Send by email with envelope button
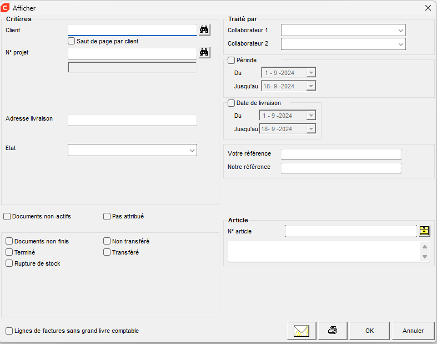 (x=302, y=331)
